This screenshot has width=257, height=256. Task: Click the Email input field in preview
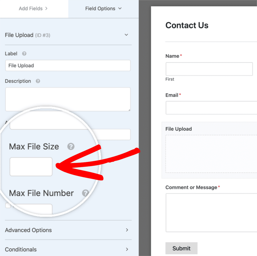(x=211, y=108)
